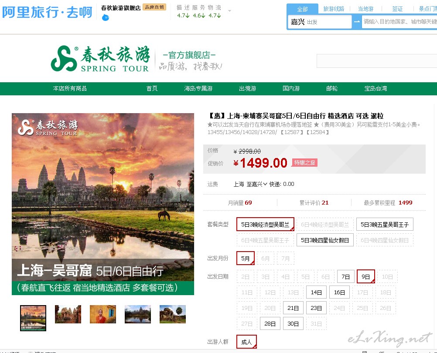437x353 pixels.
Task: Open the 出境游 menu item
Action: tap(247, 88)
